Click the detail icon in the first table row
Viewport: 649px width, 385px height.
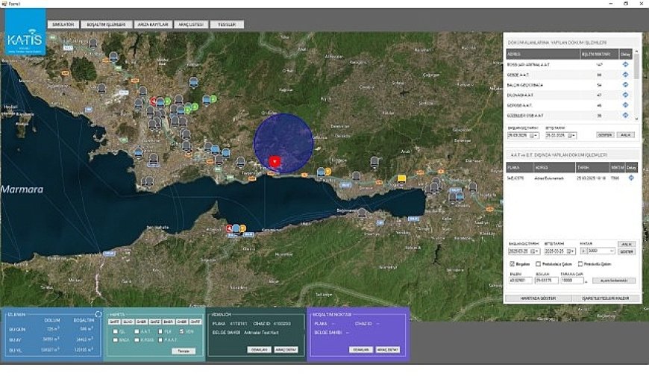625,64
